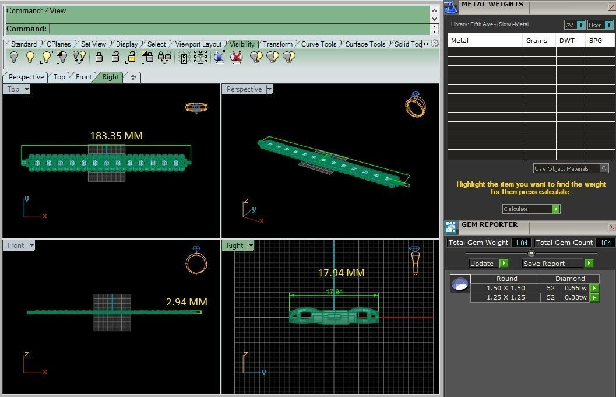This screenshot has height=397, width=616.
Task: Click the Calculate button in Metal Weights
Action: point(531,209)
